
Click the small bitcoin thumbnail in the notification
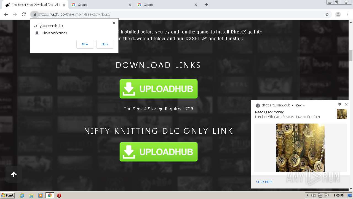tap(342, 114)
